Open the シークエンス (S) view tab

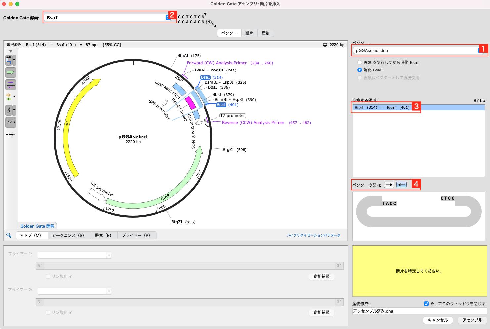tap(68, 235)
